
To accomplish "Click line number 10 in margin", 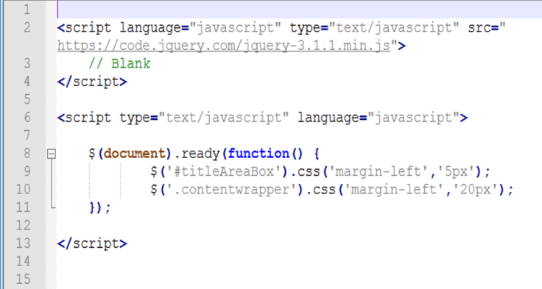I will pos(23,189).
